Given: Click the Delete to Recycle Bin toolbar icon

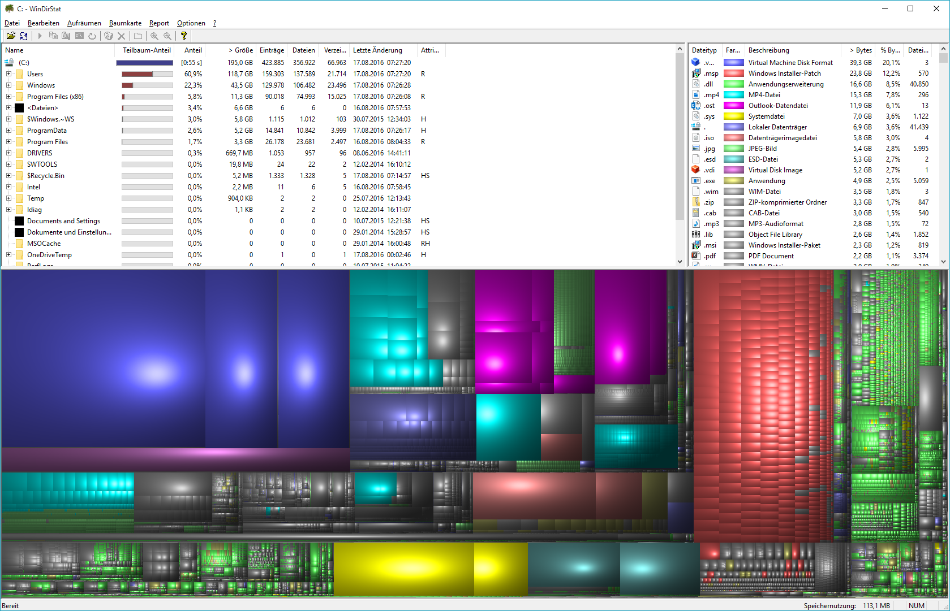Looking at the screenshot, I should (x=109, y=36).
